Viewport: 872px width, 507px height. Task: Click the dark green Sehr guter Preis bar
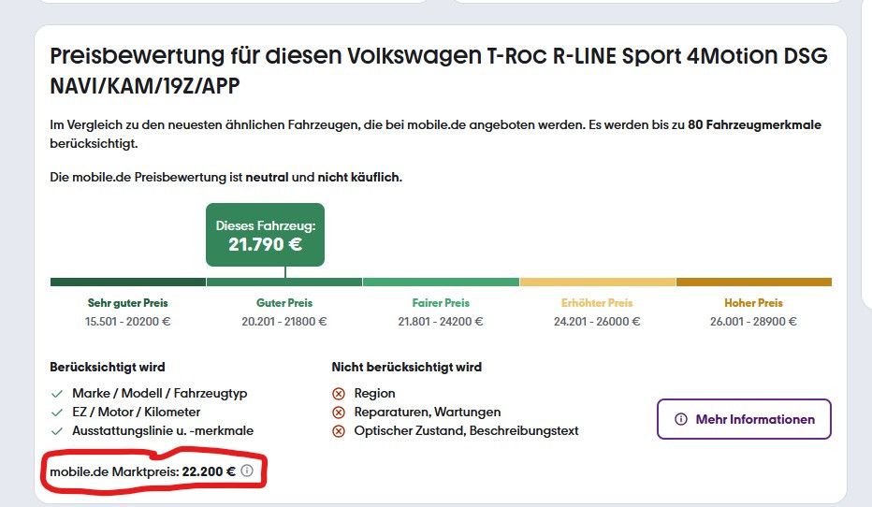click(x=128, y=282)
